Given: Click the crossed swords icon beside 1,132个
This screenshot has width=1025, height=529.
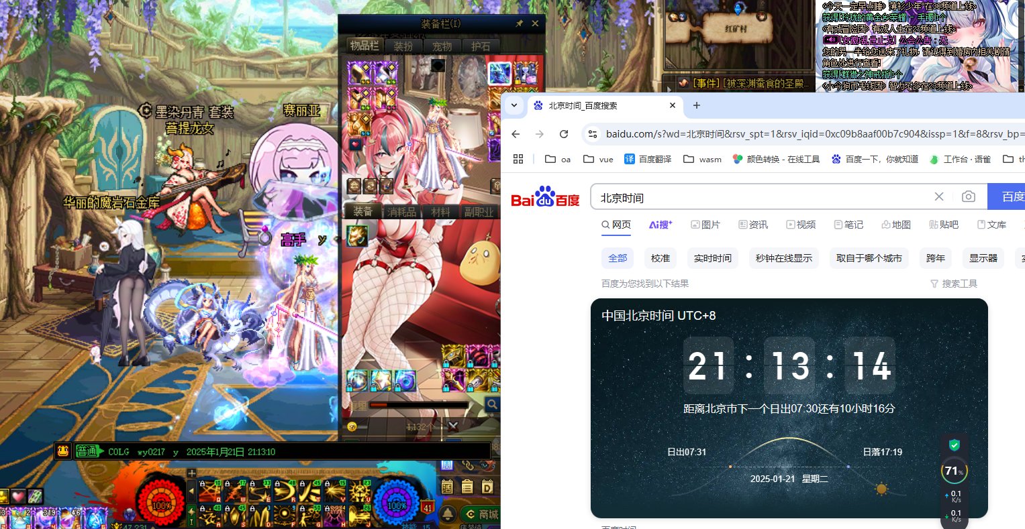Looking at the screenshot, I should pyautogui.click(x=453, y=426).
